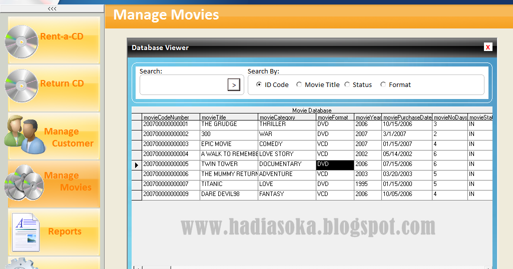Click the A WALK TO REMEMBER cell
The width and height of the screenshot is (513, 269).
click(229, 155)
